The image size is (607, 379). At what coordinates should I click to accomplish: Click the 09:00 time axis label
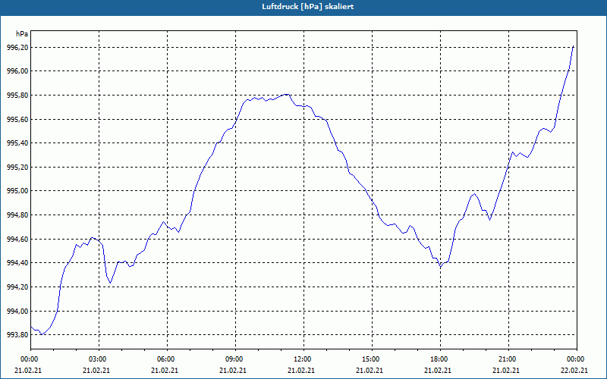click(235, 359)
